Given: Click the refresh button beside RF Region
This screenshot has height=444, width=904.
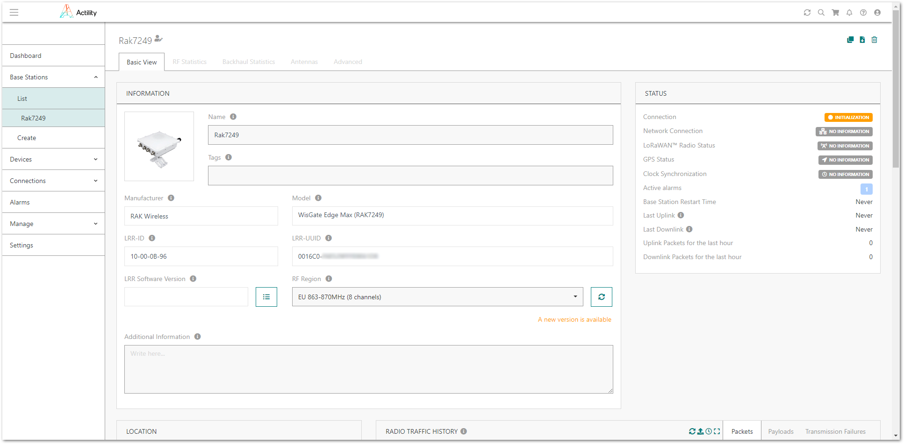Looking at the screenshot, I should (x=601, y=297).
